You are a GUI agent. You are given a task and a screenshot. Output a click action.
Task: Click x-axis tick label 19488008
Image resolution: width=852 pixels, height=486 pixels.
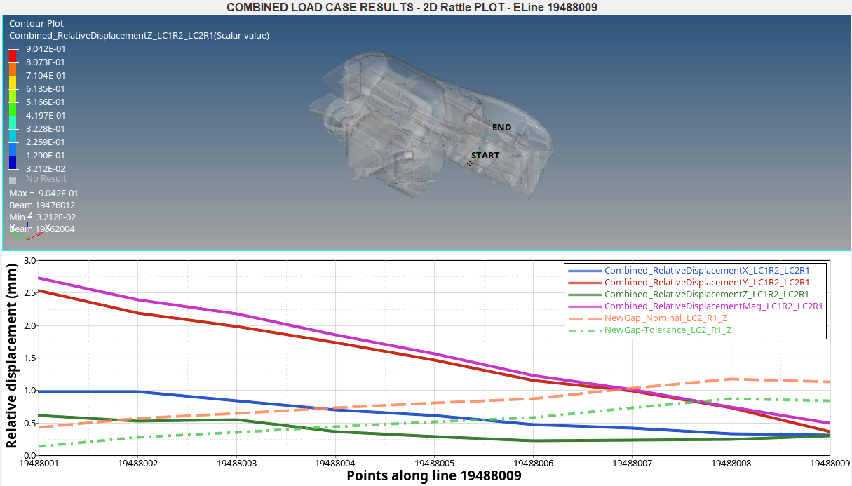coord(731,463)
